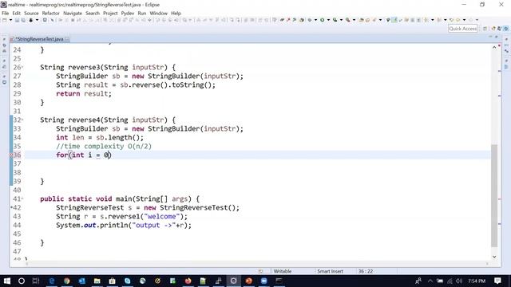Open the Windows Start menu
This screenshot has height=287, width=511.
(x=6, y=281)
